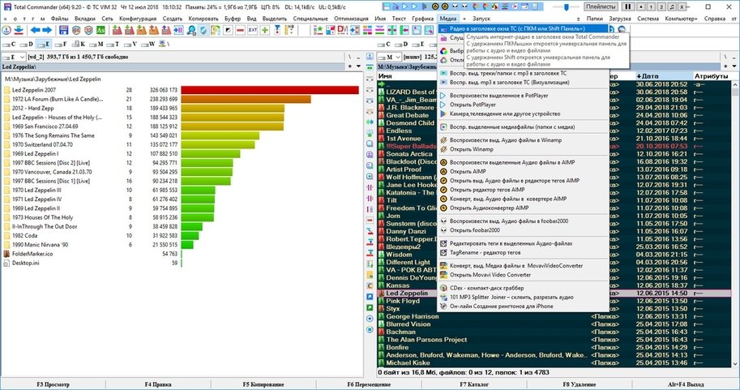This screenshot has width=740, height=390.
Task: Select Pink Floyd folder in the right panel
Action: [x=554, y=301]
